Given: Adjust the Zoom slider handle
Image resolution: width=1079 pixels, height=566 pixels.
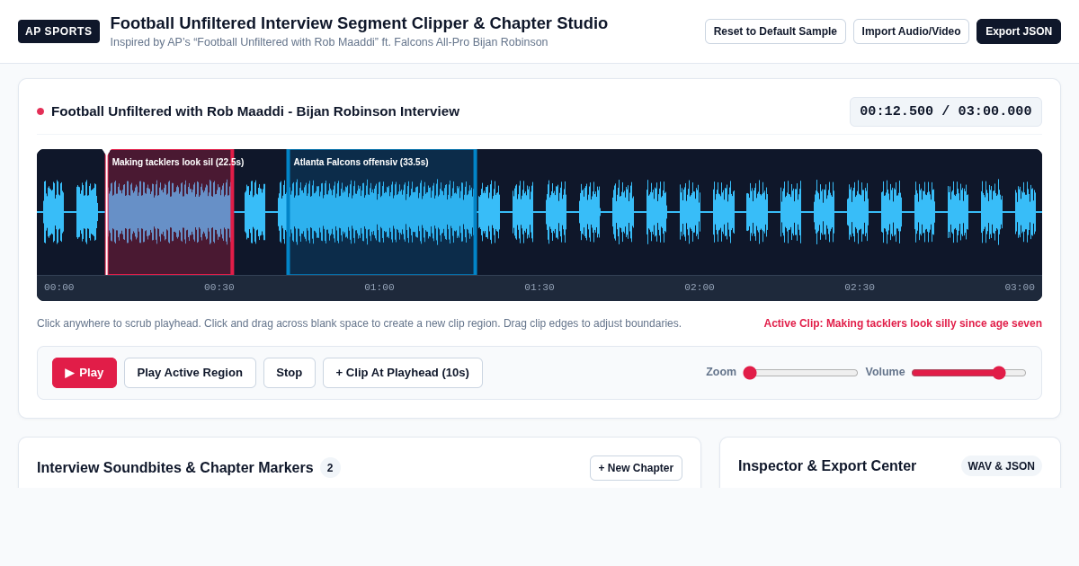Looking at the screenshot, I should 750,373.
